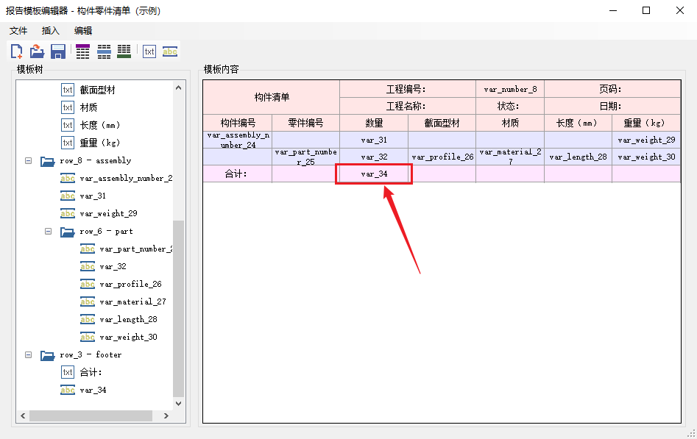This screenshot has width=697, height=439.
Task: Click abc icon beside var_length_28 in tree
Action: point(88,319)
